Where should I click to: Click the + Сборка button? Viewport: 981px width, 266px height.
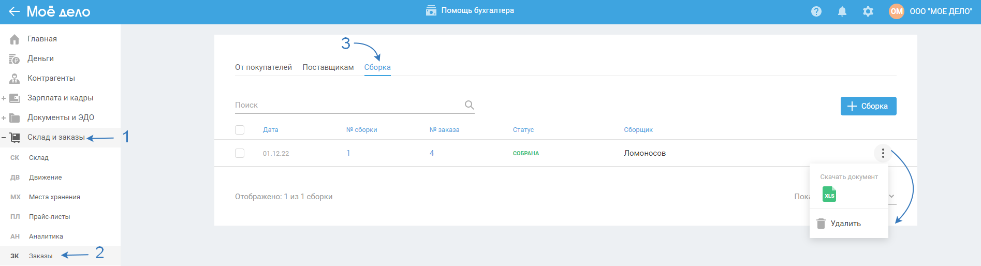(868, 106)
